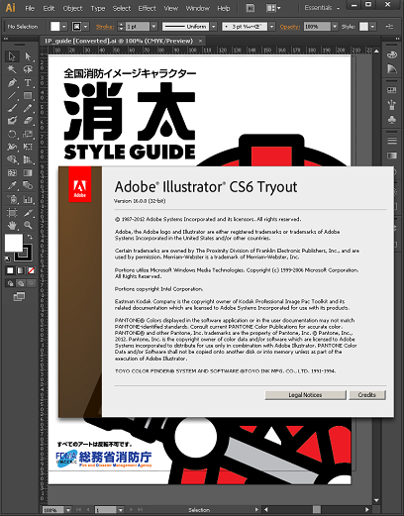Click the Legal Notices button
Viewport: 404px width, 516px height.
(x=305, y=395)
